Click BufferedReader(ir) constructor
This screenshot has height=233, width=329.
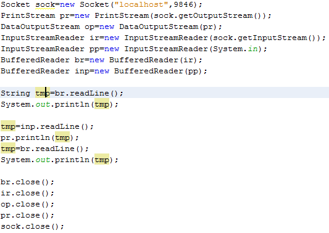coord(153,60)
